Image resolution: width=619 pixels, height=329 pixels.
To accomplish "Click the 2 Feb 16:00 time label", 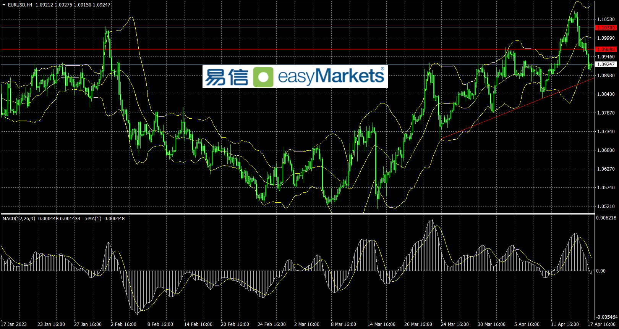I will tap(123, 324).
